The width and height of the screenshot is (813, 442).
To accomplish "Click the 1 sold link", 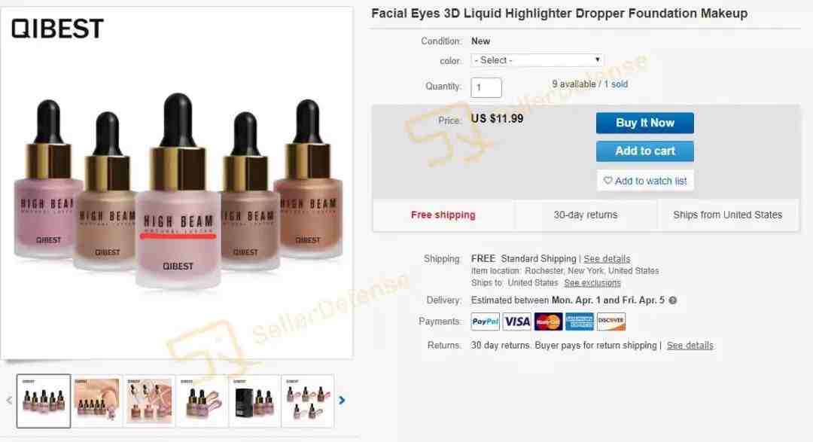I will click(616, 84).
